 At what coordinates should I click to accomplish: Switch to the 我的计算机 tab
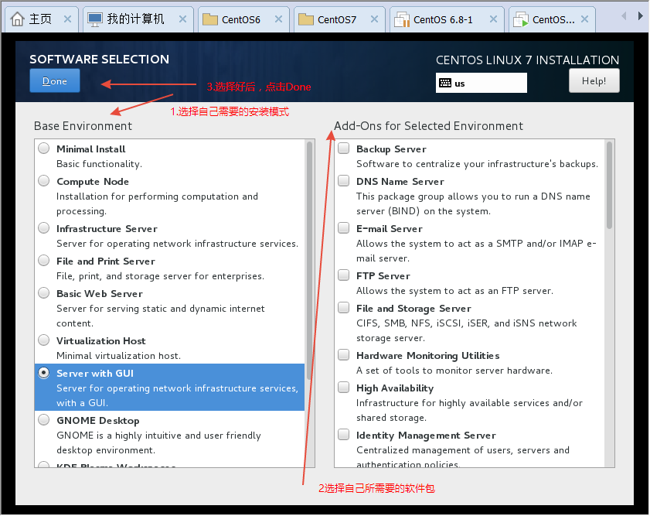point(138,19)
